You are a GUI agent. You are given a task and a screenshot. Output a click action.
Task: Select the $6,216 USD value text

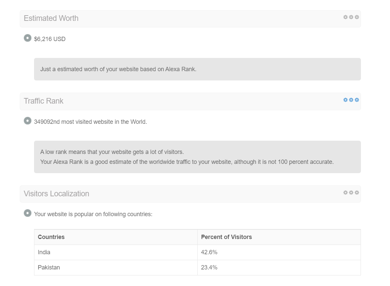(x=50, y=39)
